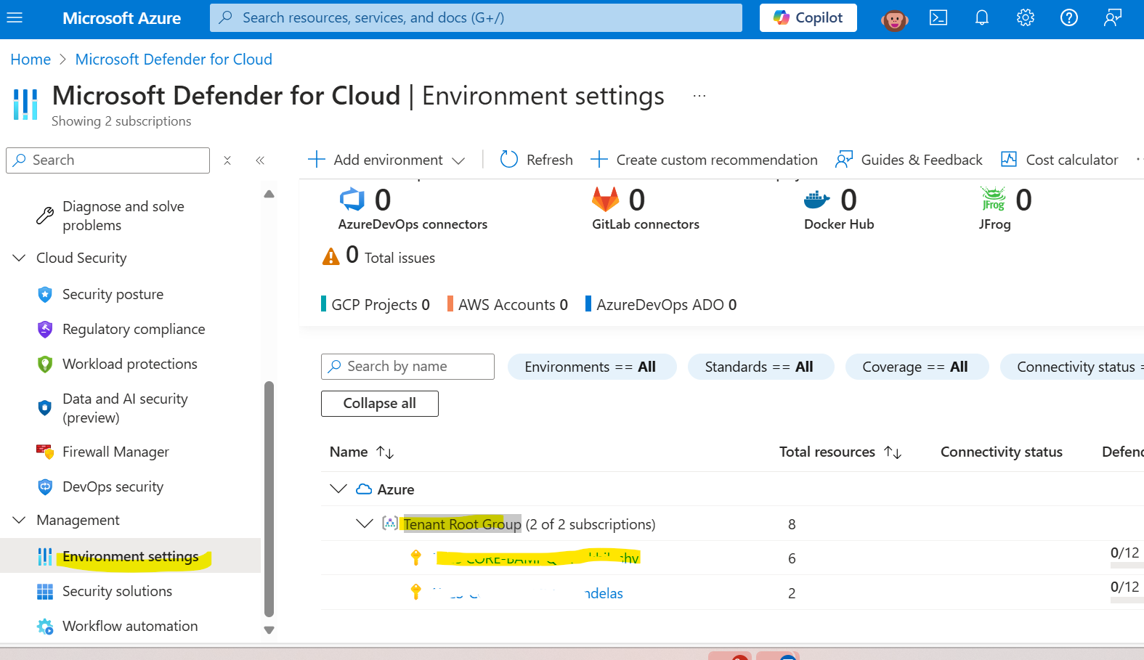Screen dimensions: 1144x660
Task: Sort by Name column arrows
Action: (385, 452)
